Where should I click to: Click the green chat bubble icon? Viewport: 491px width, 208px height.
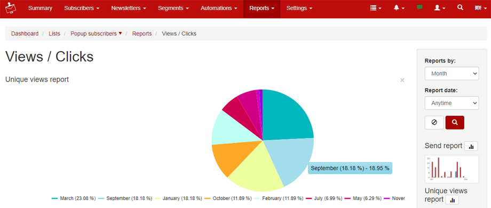(419, 7)
